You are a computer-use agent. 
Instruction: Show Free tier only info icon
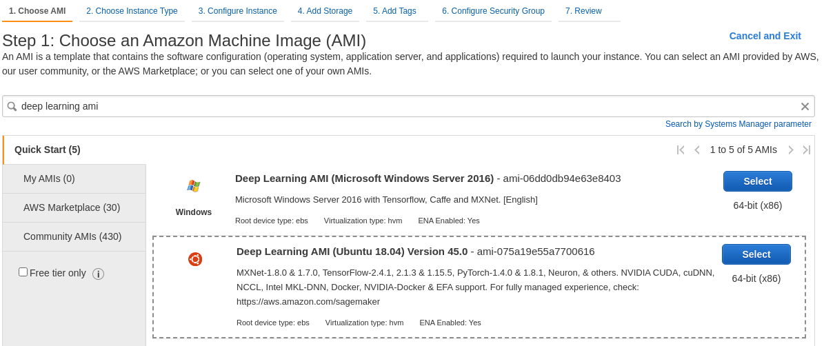[98, 274]
